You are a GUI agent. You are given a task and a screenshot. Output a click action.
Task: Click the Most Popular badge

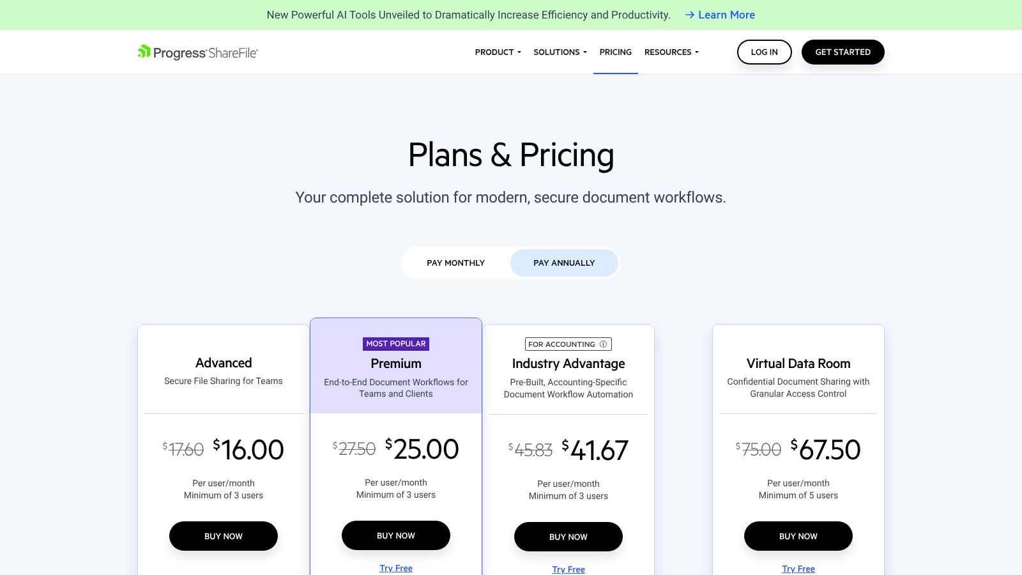(x=396, y=344)
